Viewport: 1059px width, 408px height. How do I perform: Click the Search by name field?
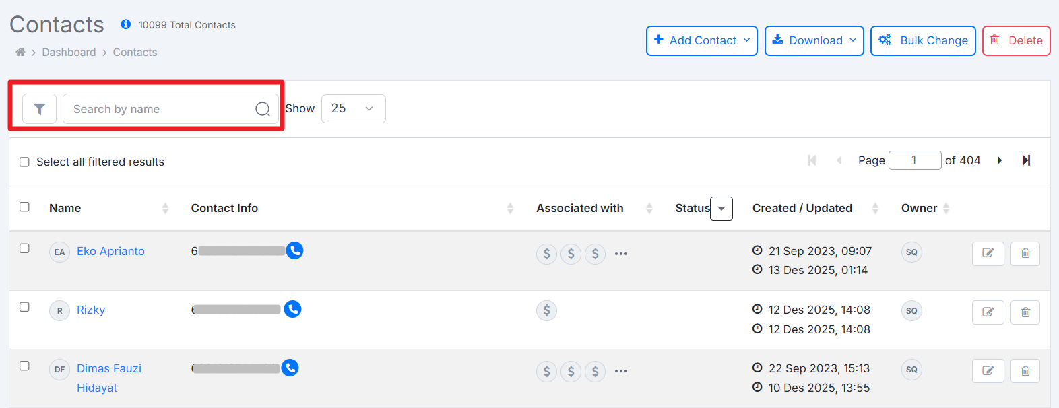point(158,109)
